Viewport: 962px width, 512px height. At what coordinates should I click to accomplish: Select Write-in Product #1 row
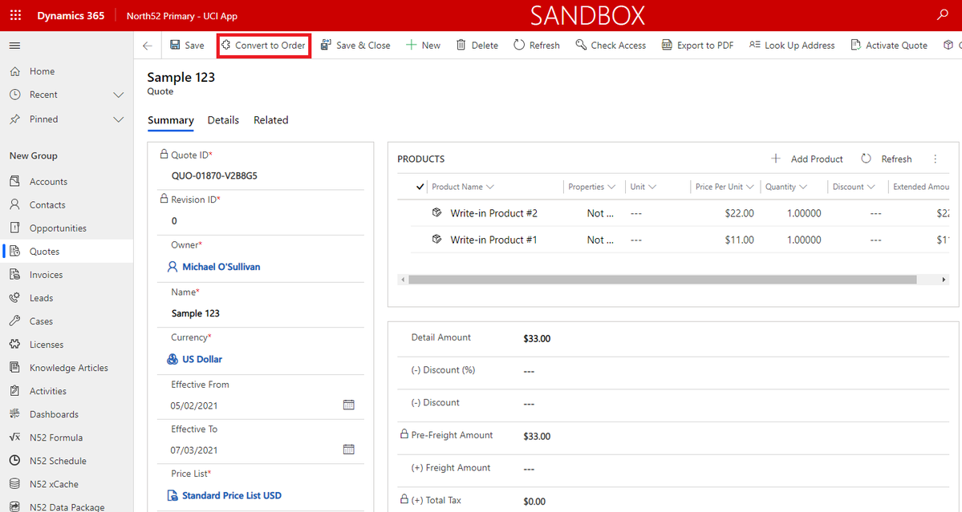click(x=680, y=240)
